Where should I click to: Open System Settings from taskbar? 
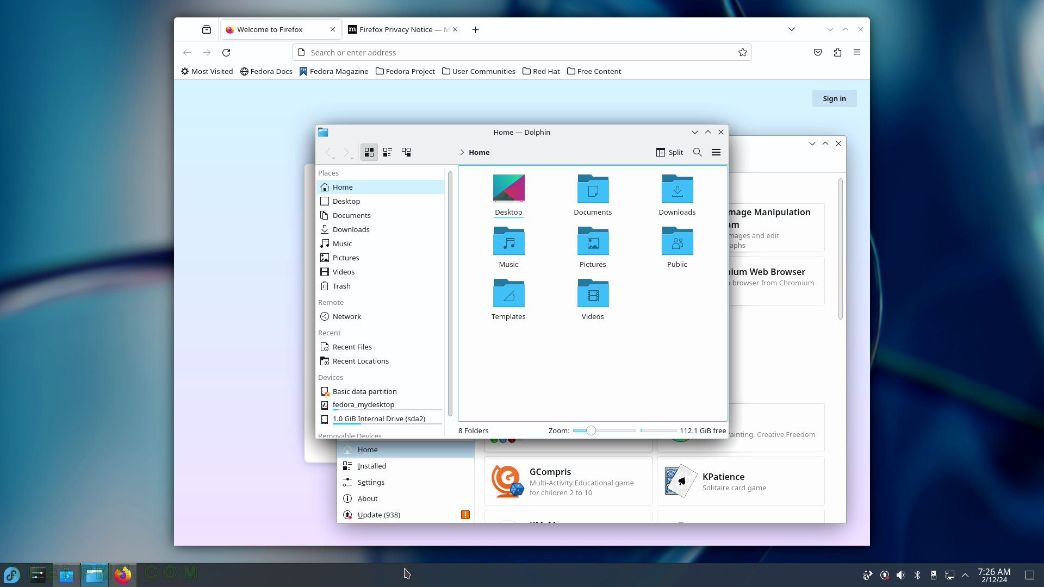click(38, 574)
